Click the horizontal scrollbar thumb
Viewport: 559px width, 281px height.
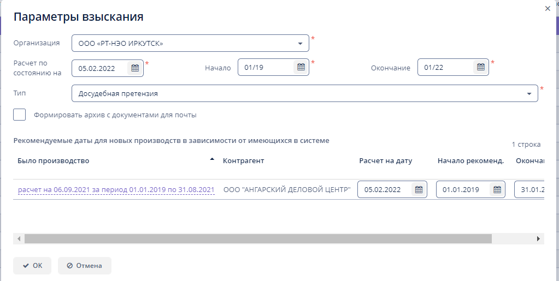click(x=257, y=238)
